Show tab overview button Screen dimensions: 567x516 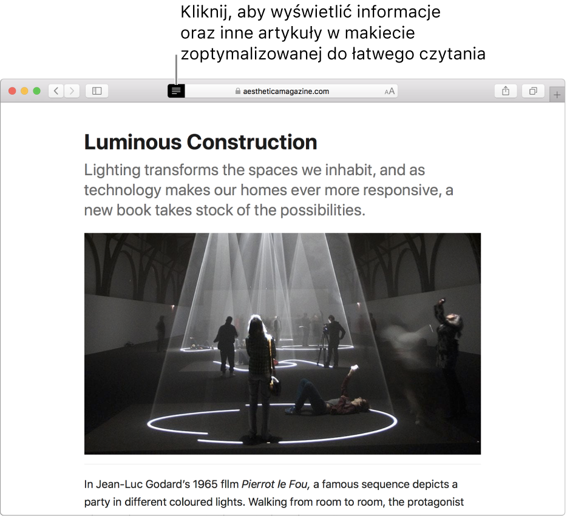[533, 90]
